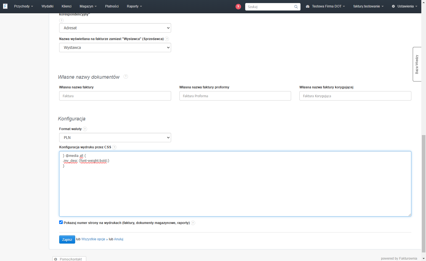The width and height of the screenshot is (426, 261).
Task: Click the search magnifier icon
Action: [296, 7]
